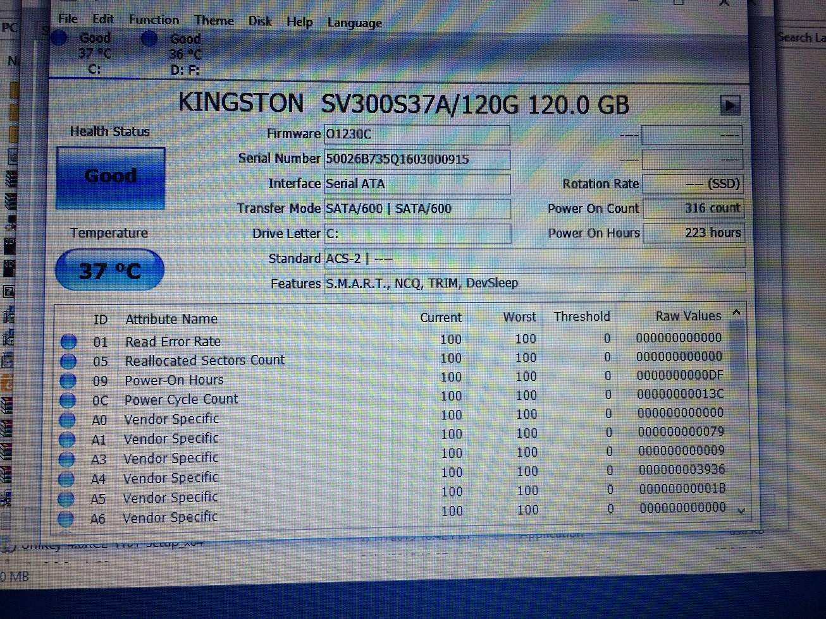Open the Theme menu

[214, 20]
